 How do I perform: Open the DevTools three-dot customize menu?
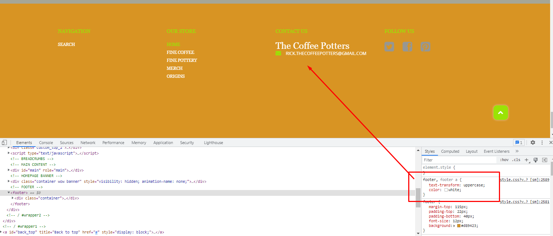tap(542, 143)
